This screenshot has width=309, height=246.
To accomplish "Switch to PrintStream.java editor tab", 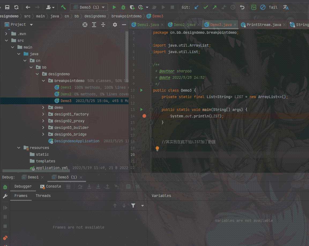I will click(264, 25).
